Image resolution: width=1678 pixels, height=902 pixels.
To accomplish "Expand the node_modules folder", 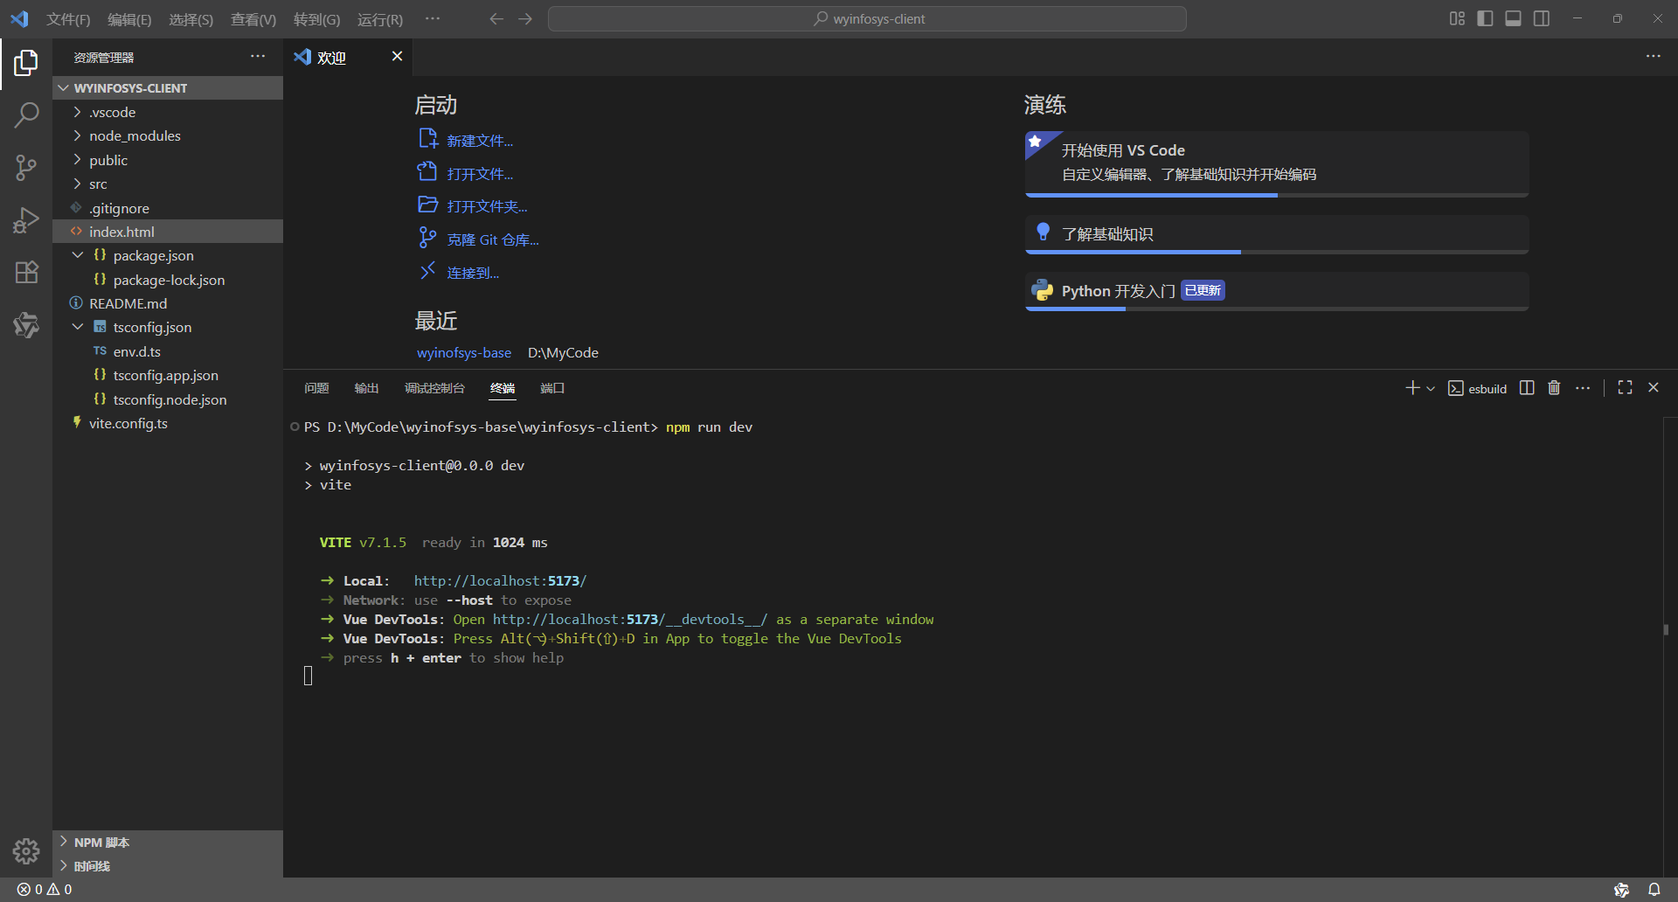I will (x=168, y=135).
